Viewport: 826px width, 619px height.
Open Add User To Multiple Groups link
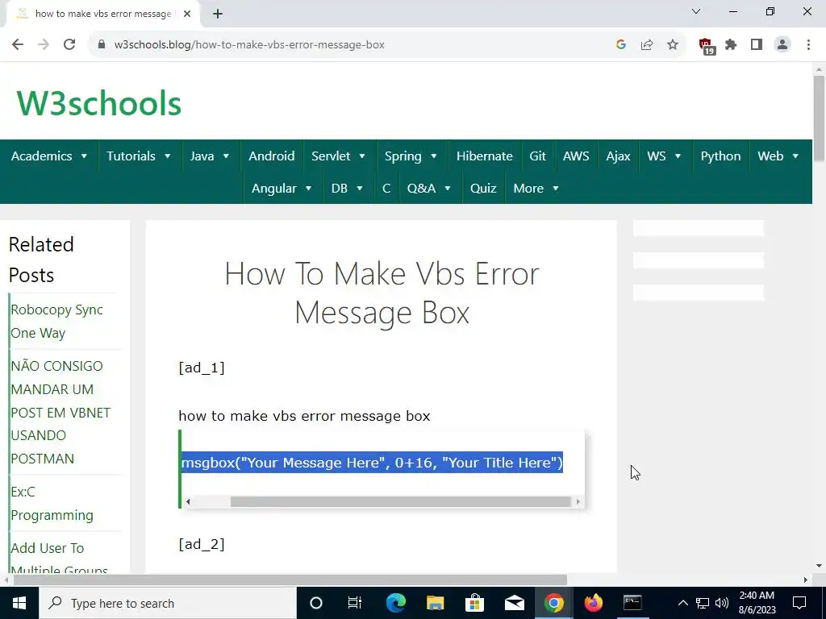coord(59,559)
